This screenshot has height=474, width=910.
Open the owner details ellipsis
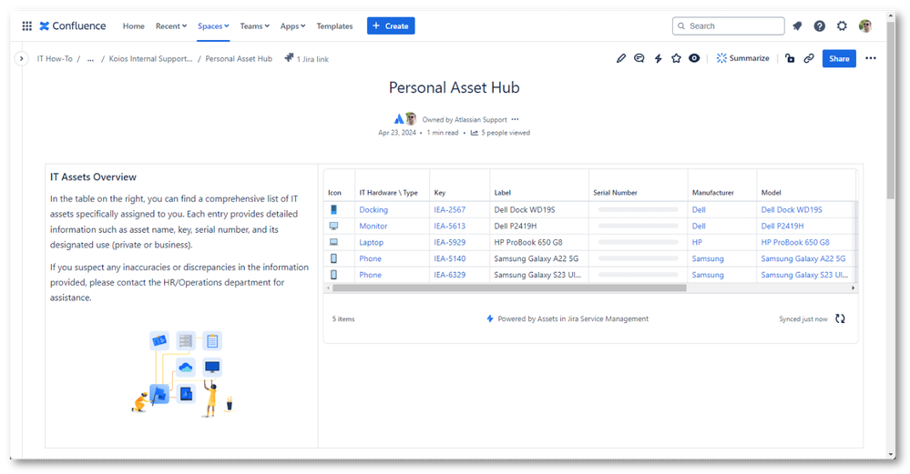(515, 119)
